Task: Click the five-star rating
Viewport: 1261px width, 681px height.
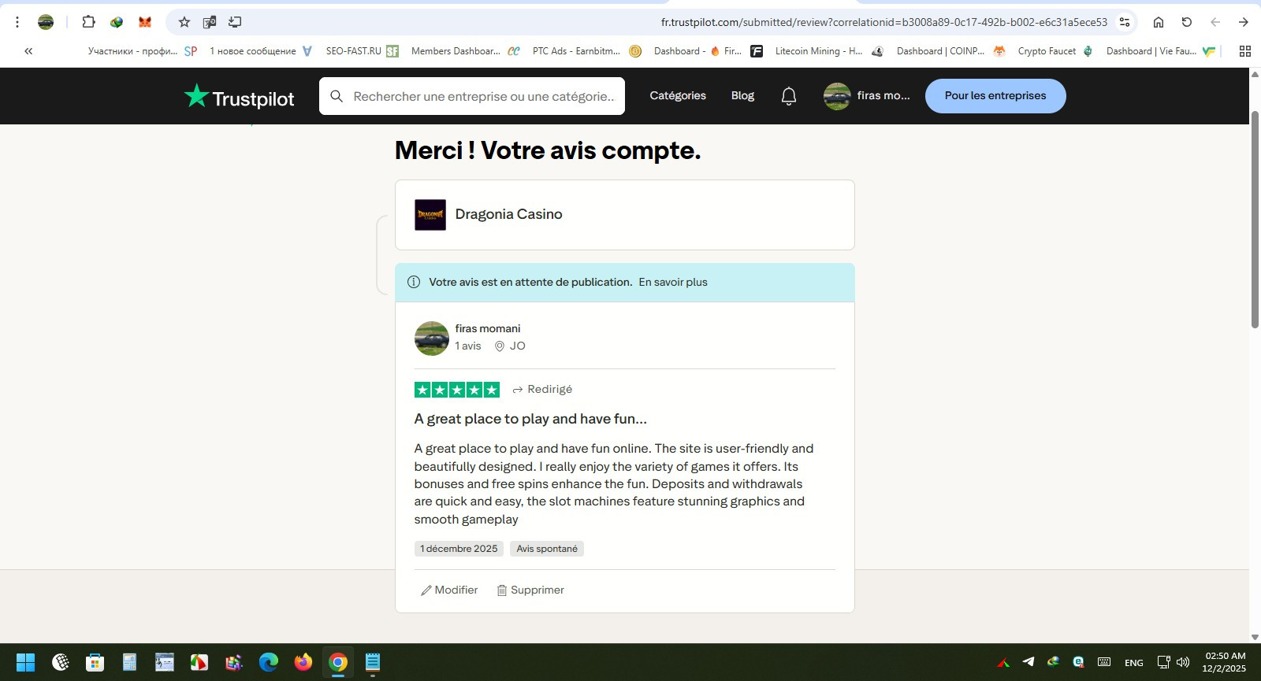Action: click(457, 390)
